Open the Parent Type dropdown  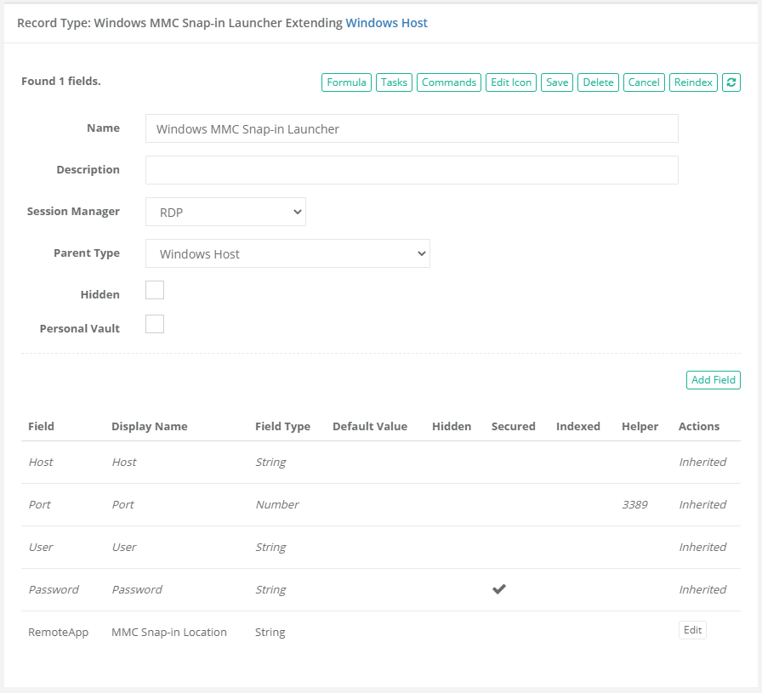(287, 253)
